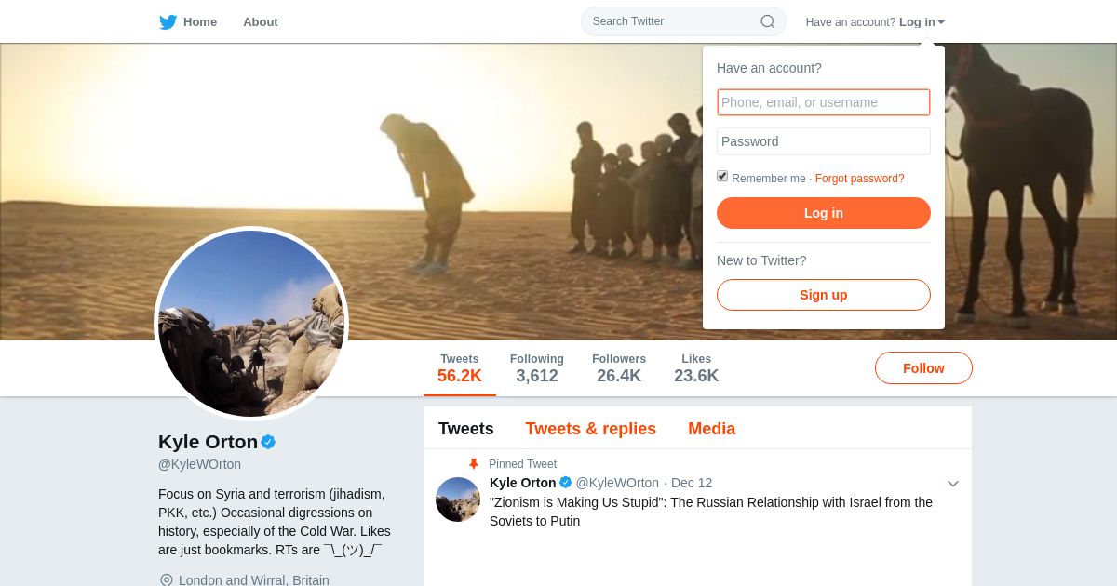Click verified badge in the pinned tweet

(x=565, y=483)
